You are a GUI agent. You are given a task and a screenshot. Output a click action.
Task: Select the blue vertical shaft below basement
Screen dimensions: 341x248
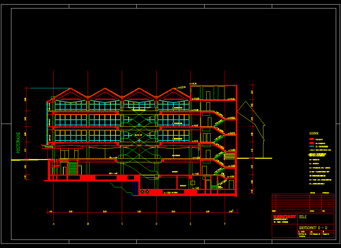click(x=134, y=188)
